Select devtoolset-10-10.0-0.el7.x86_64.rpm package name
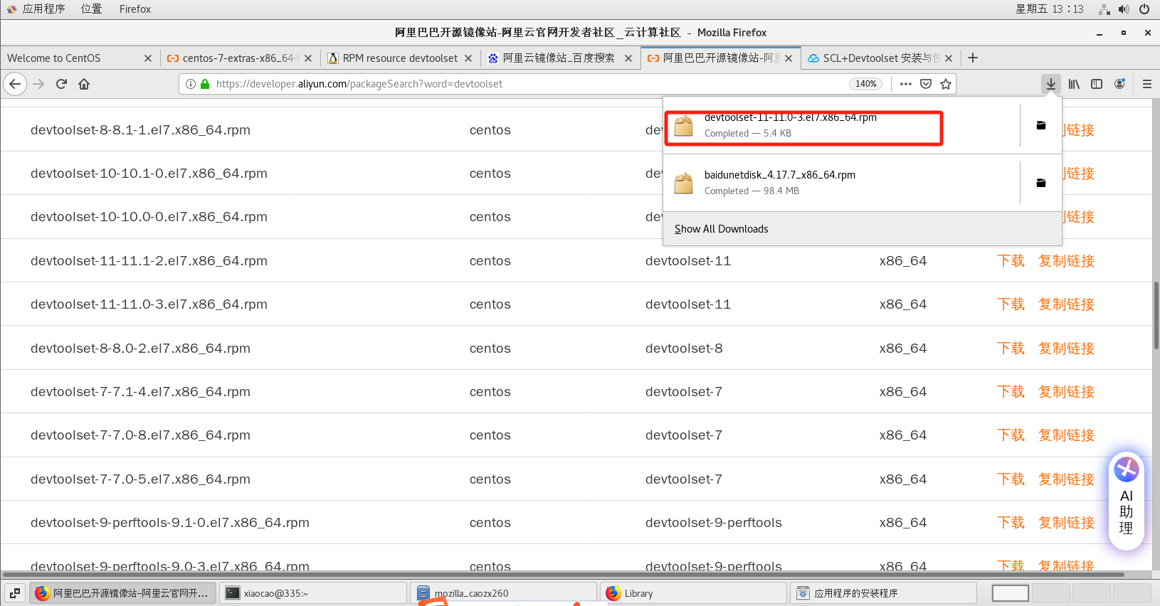Image resolution: width=1160 pixels, height=606 pixels. (149, 217)
